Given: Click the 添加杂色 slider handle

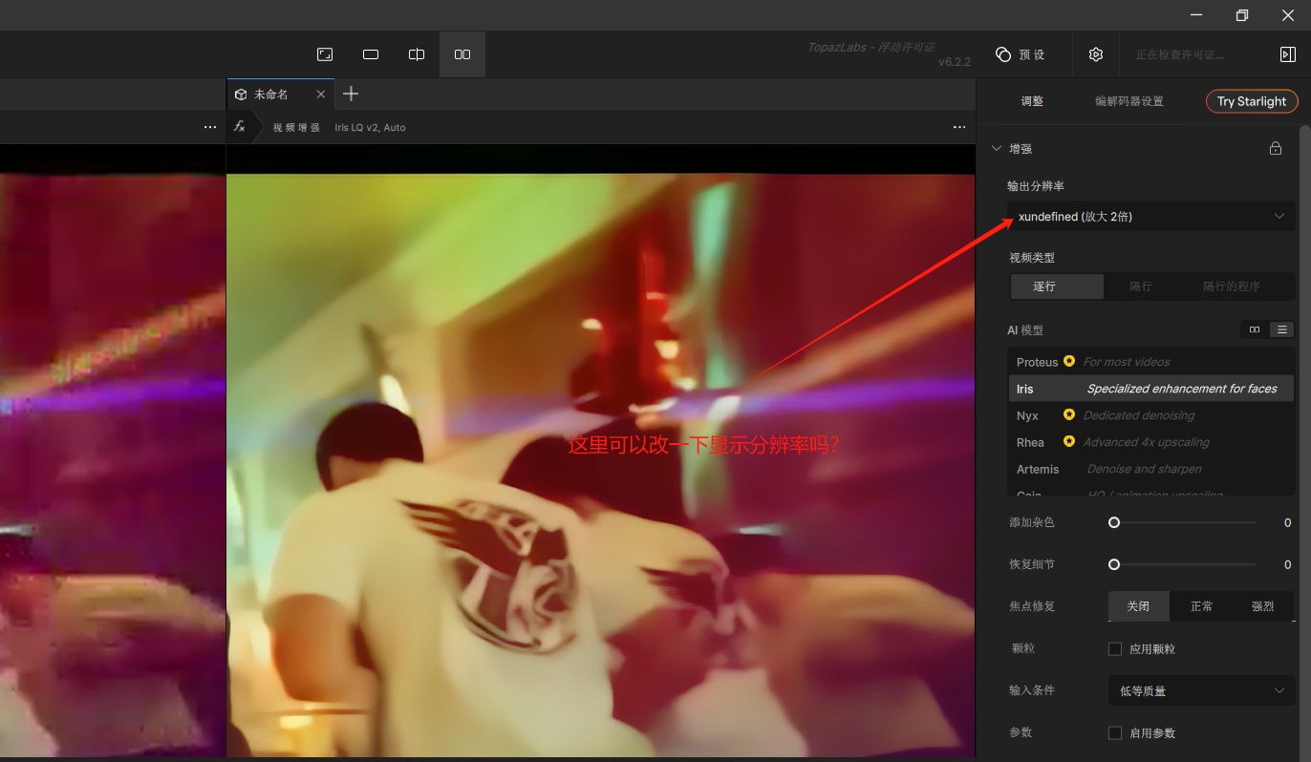Looking at the screenshot, I should click(x=1114, y=522).
